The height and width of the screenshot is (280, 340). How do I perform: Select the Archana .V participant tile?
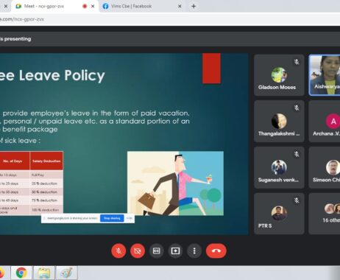325,121
